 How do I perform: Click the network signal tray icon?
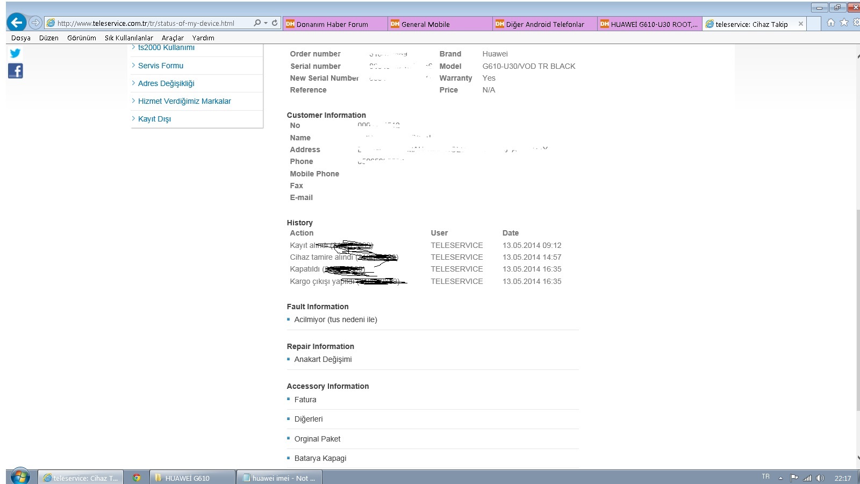pos(807,478)
